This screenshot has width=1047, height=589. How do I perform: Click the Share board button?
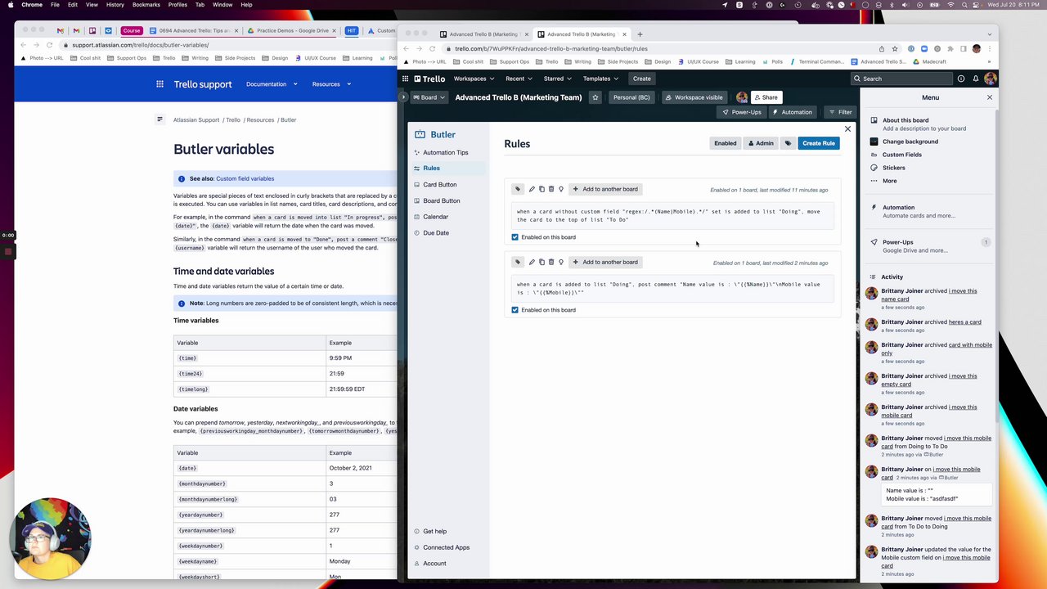(x=766, y=97)
